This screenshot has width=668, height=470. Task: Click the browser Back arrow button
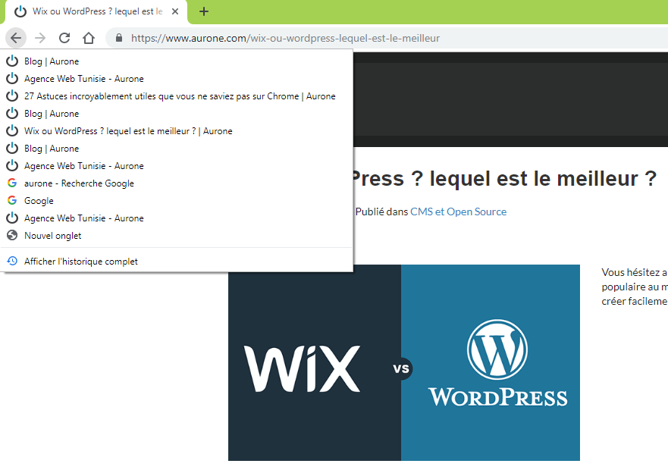16,38
